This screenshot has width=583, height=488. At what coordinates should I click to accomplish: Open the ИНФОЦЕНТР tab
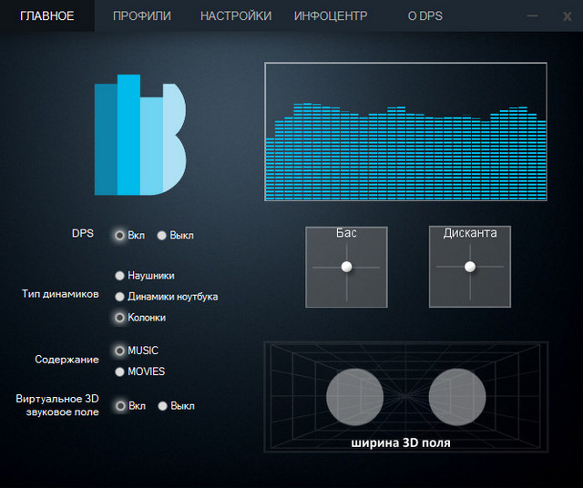331,16
